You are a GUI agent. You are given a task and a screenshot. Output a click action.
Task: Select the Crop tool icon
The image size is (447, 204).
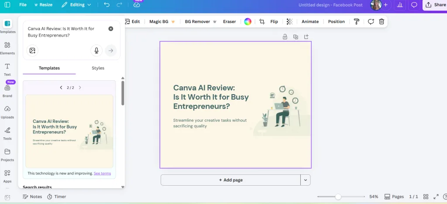point(262,22)
